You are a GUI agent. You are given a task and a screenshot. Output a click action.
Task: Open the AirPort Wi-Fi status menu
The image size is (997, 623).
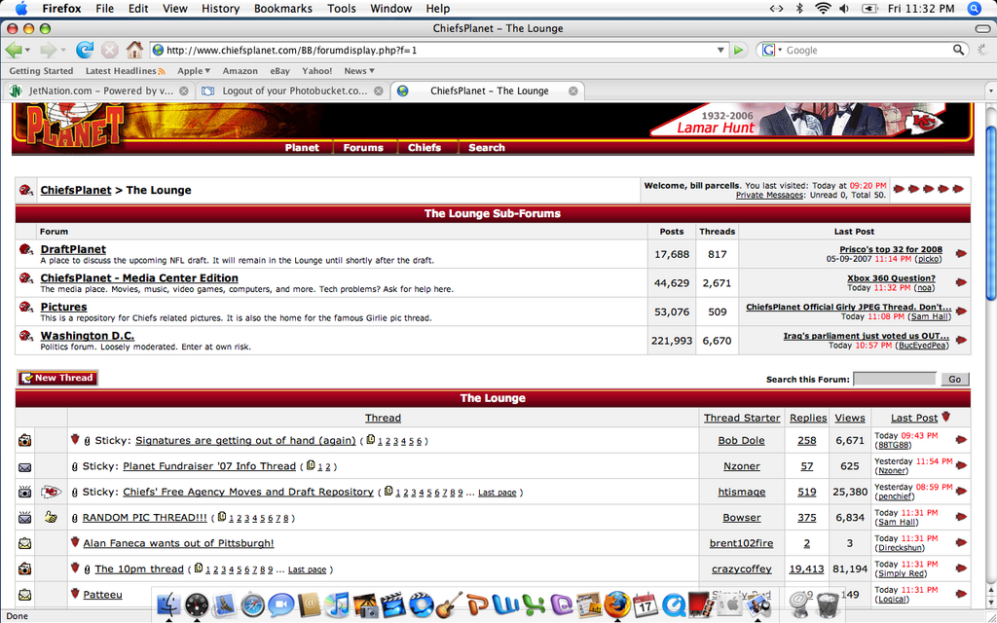[x=823, y=8]
